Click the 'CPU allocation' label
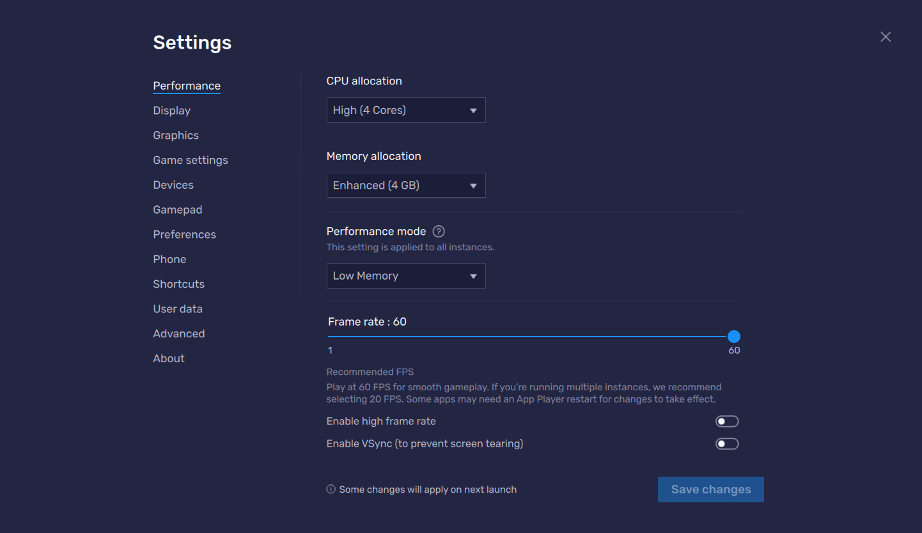The image size is (922, 533). pyautogui.click(x=364, y=81)
